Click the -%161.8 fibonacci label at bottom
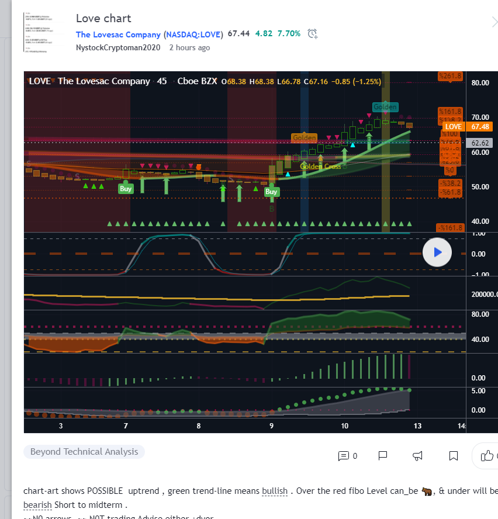The height and width of the screenshot is (519, 498). [x=451, y=228]
